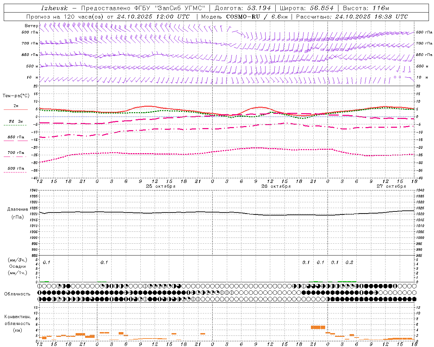Click the "27 октября" date label
This screenshot has width=434, height=347.
coord(391,186)
